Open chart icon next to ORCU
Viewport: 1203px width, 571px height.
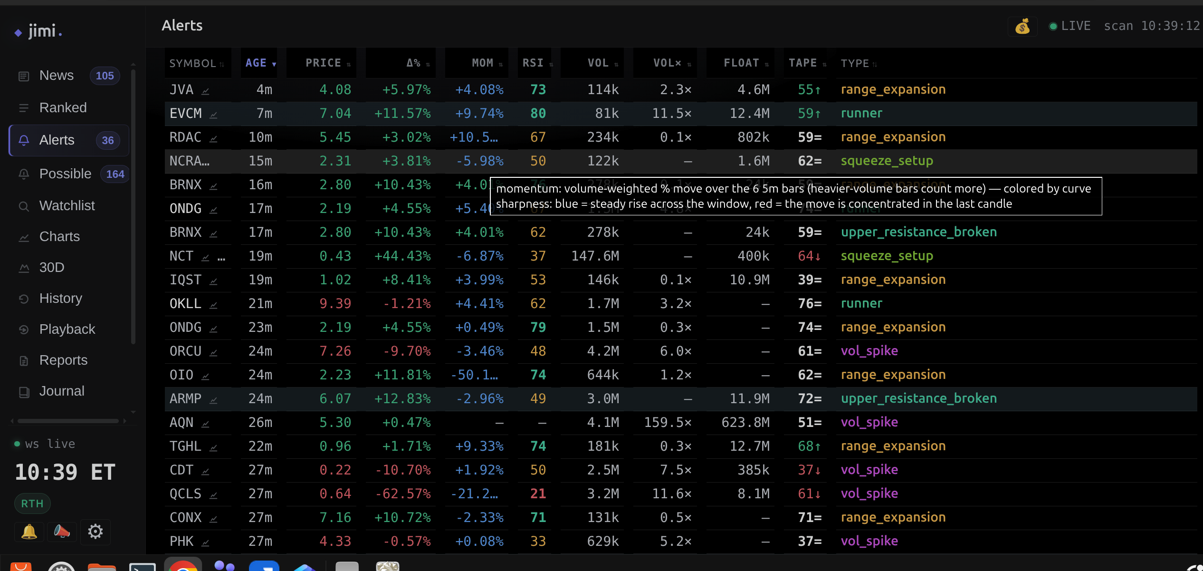tap(213, 352)
